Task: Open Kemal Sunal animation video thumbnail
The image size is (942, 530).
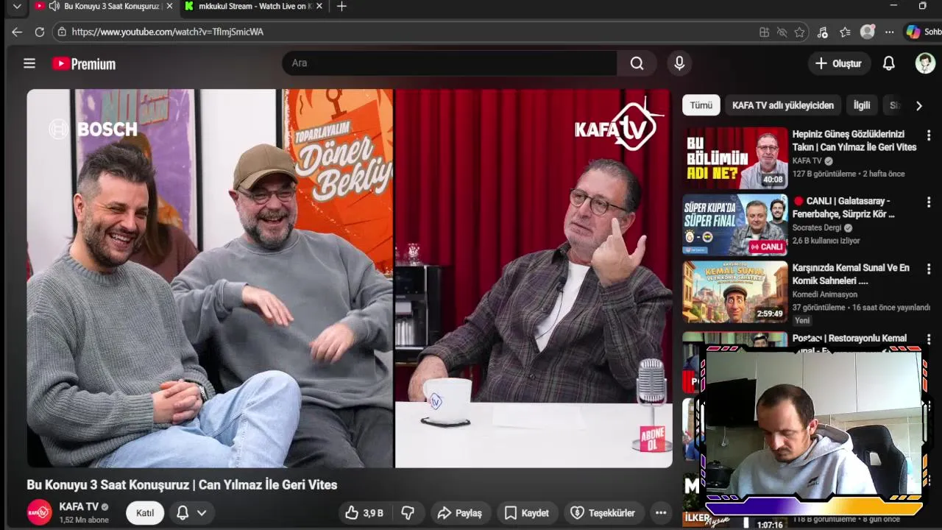Action: 734,292
